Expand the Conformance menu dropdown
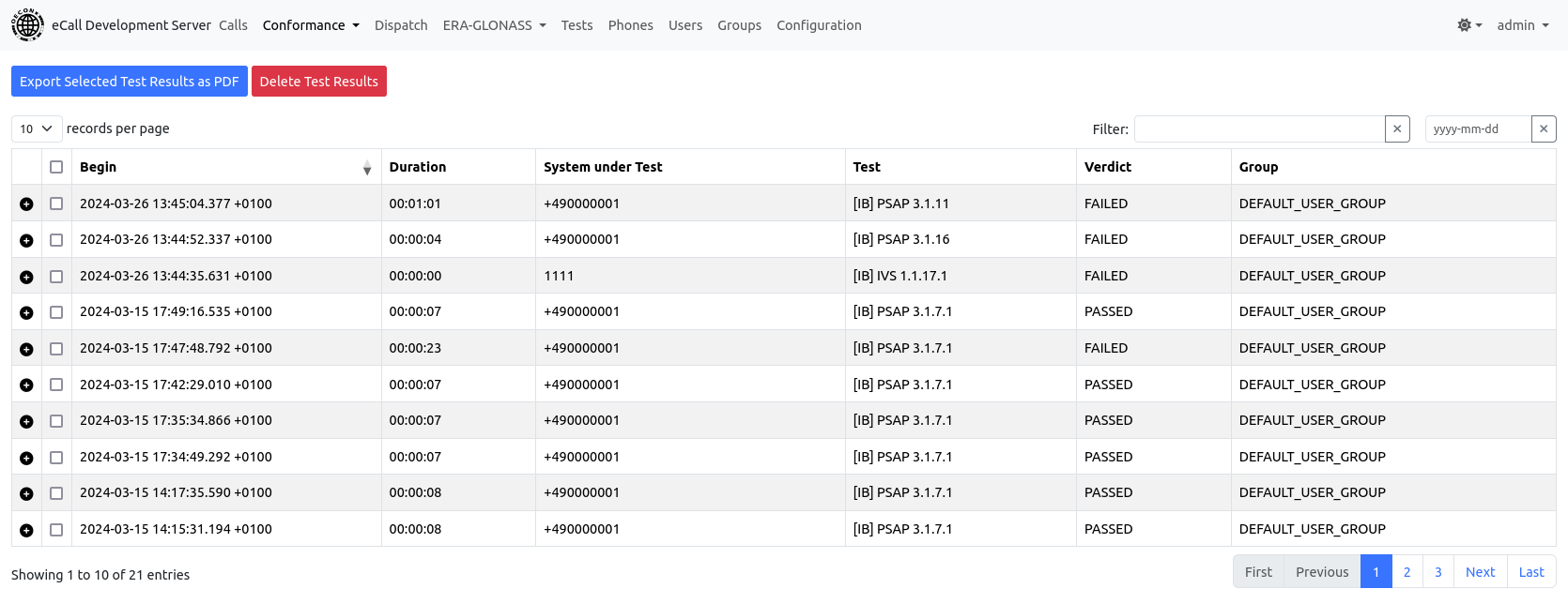Viewport: 1568px width, 604px height. [x=311, y=25]
